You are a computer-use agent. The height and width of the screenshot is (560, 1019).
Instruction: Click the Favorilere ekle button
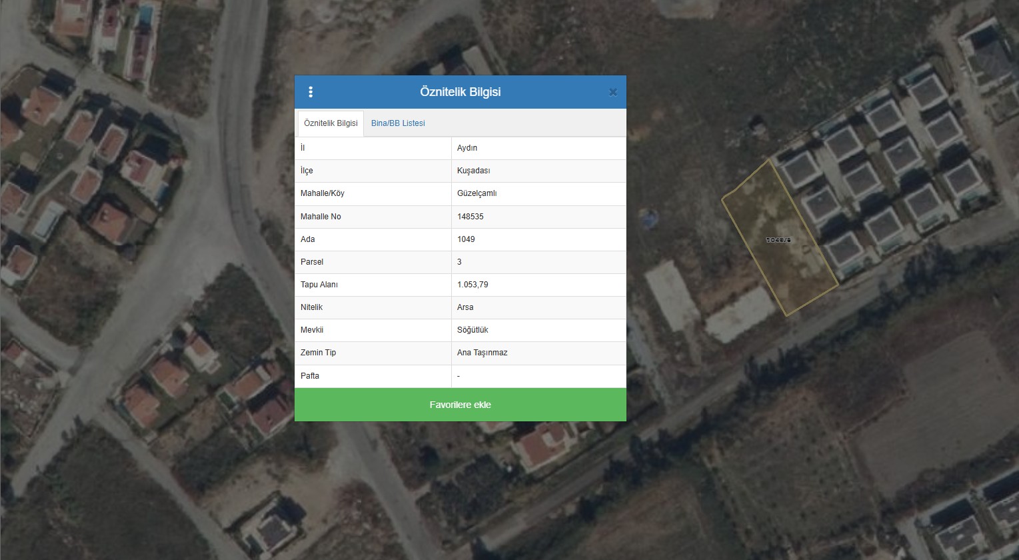461,404
